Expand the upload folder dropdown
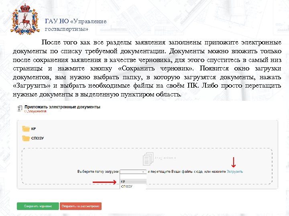The width and height of the screenshot is (289, 216). (x=133, y=172)
